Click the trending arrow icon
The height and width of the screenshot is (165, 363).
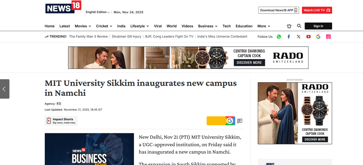pyautogui.click(x=46, y=37)
